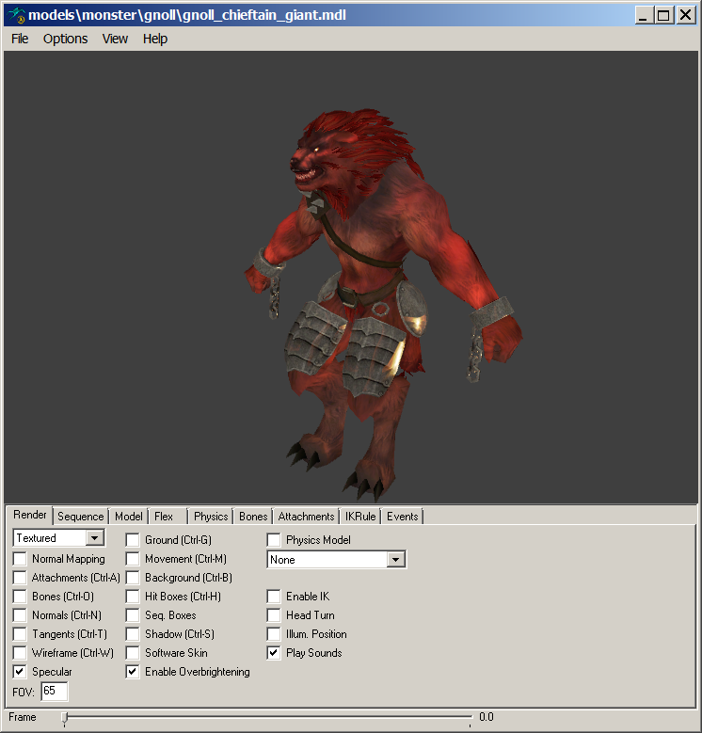Open the Options menu

[65, 39]
